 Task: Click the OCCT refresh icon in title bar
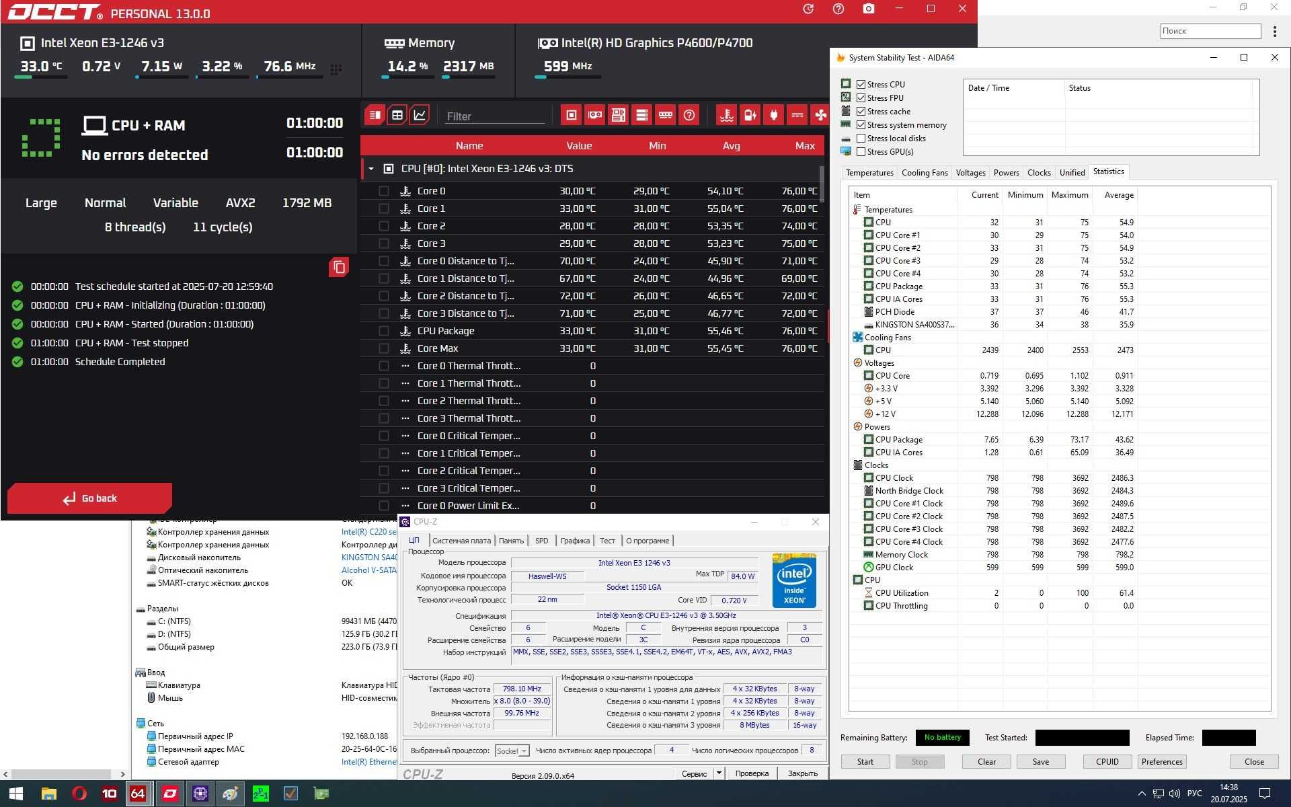tap(808, 9)
